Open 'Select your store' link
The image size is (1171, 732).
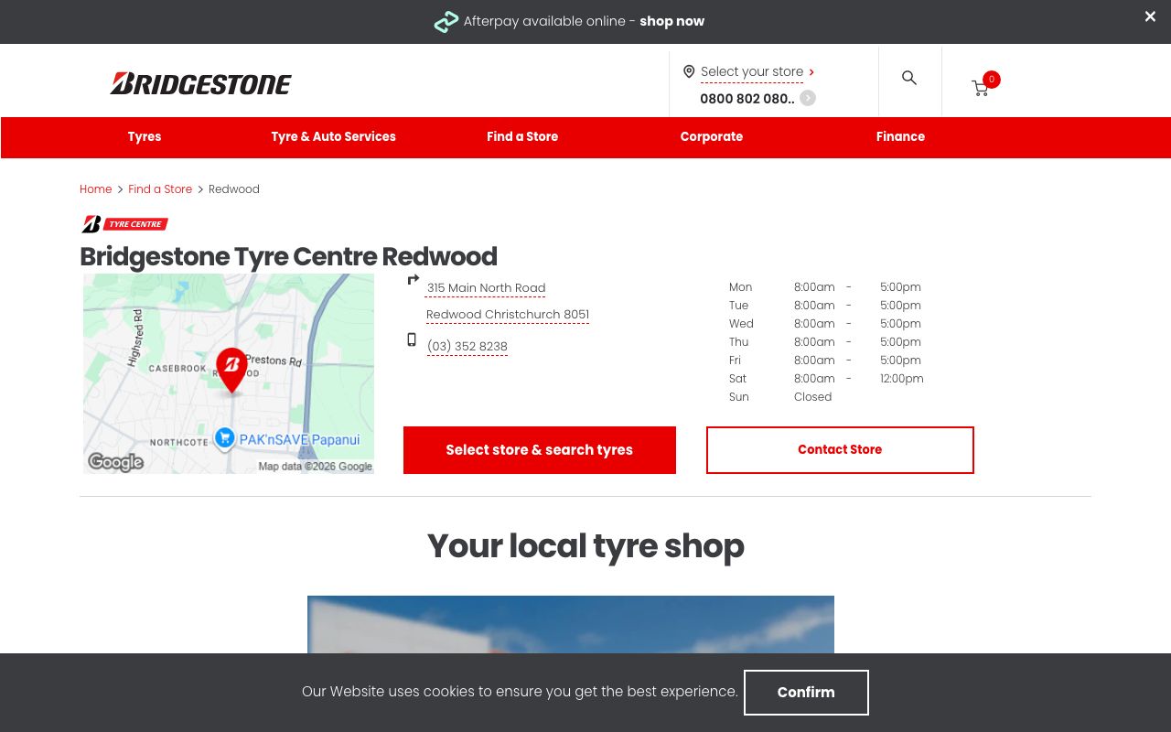(x=752, y=71)
